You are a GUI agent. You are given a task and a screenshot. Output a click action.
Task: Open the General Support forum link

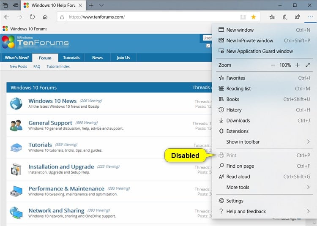click(50, 123)
